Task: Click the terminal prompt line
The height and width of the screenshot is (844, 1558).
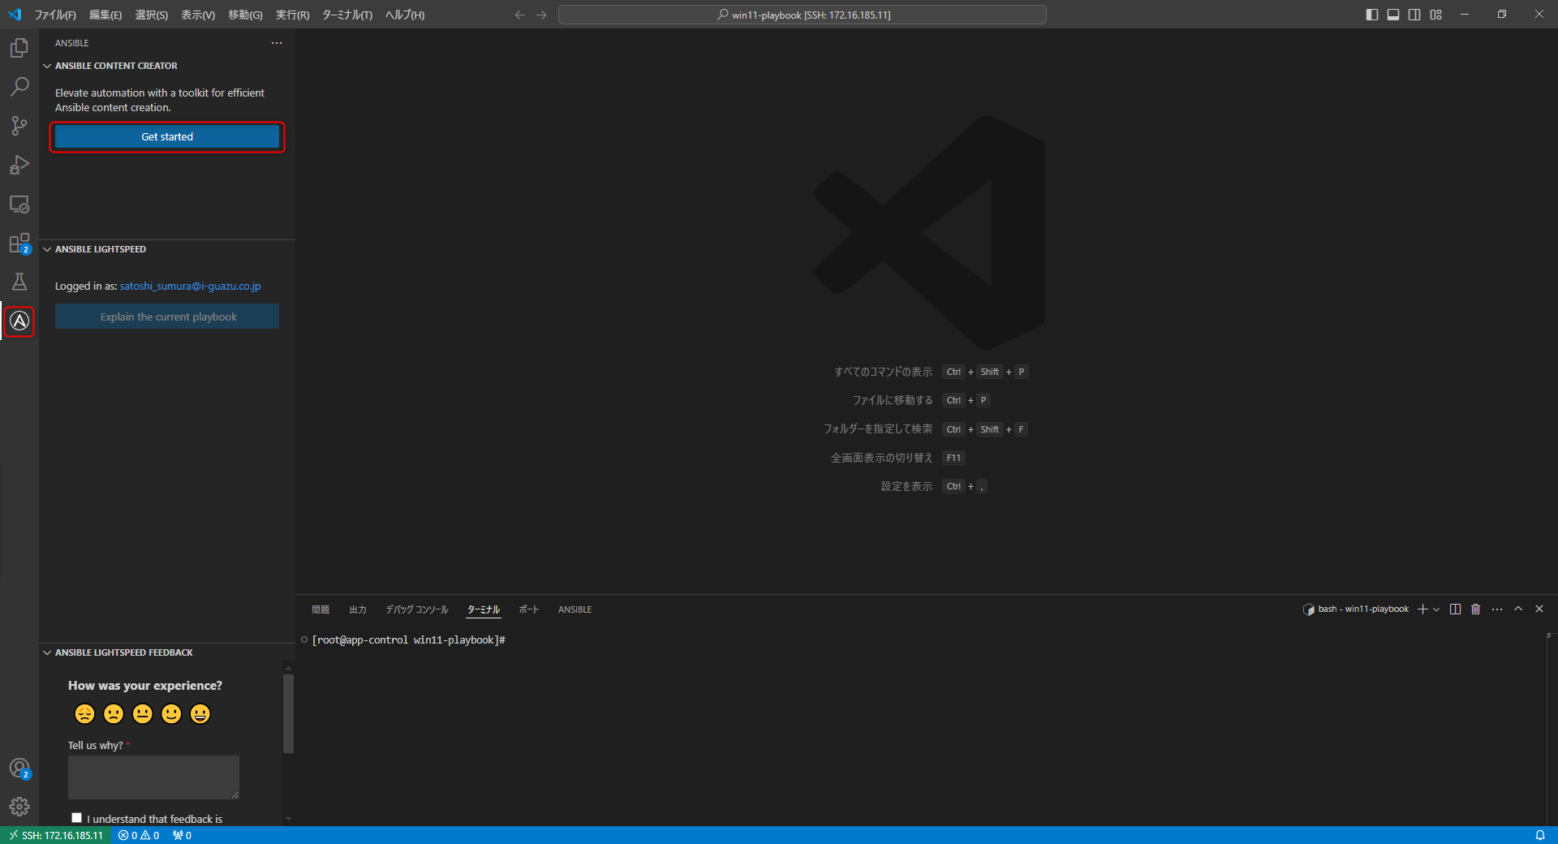Action: (x=409, y=640)
